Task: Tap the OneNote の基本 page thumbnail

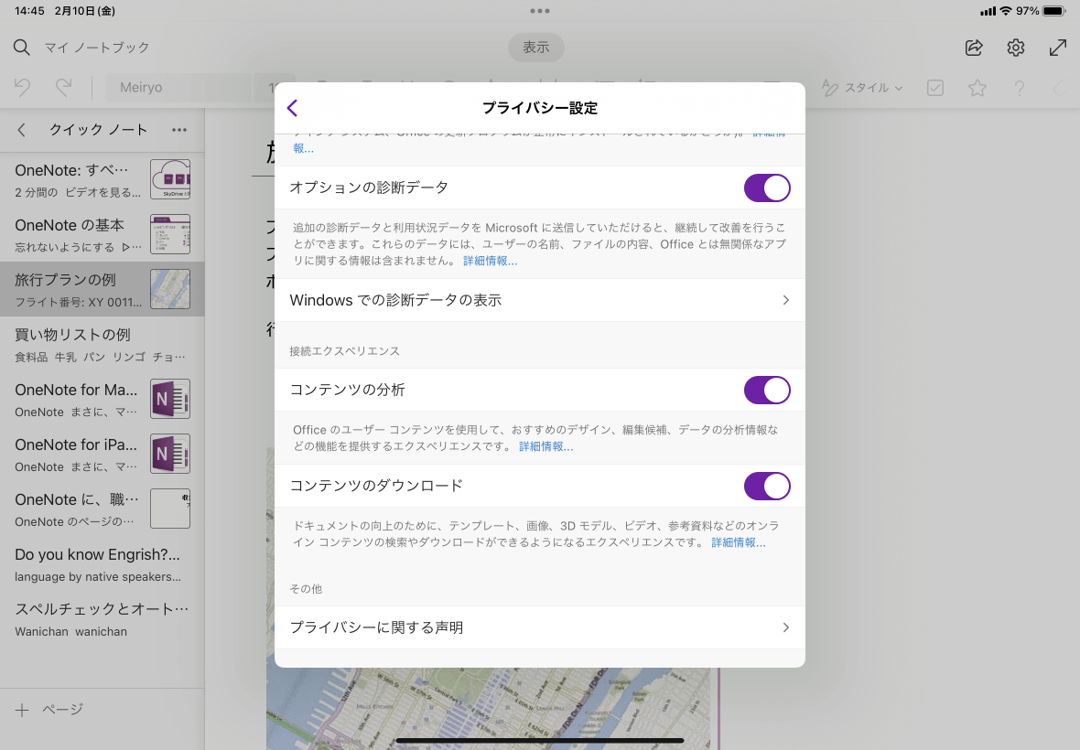Action: 170,234
